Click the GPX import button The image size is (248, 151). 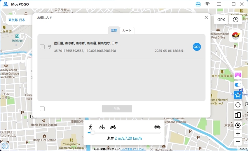[x=221, y=20]
